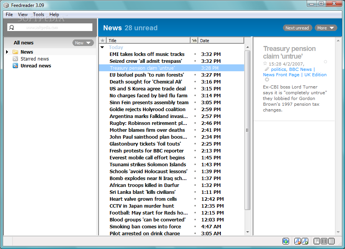Toggle read dot for 'Tsunami strikes Solomon Islands'
This screenshot has height=249, width=345.
[x=195, y=164]
